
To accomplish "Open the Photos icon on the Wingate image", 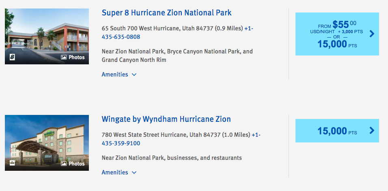I will coord(64,163).
